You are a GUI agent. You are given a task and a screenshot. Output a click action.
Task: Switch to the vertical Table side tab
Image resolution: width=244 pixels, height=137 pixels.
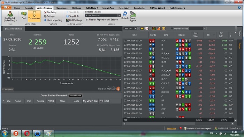[239, 33]
